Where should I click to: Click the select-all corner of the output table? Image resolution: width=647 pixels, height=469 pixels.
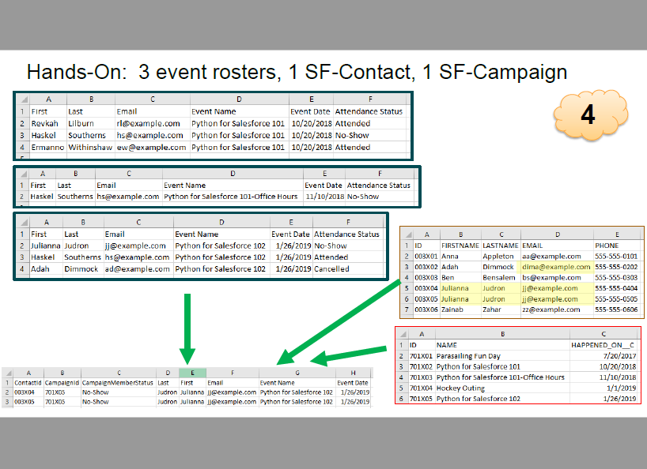[7, 373]
